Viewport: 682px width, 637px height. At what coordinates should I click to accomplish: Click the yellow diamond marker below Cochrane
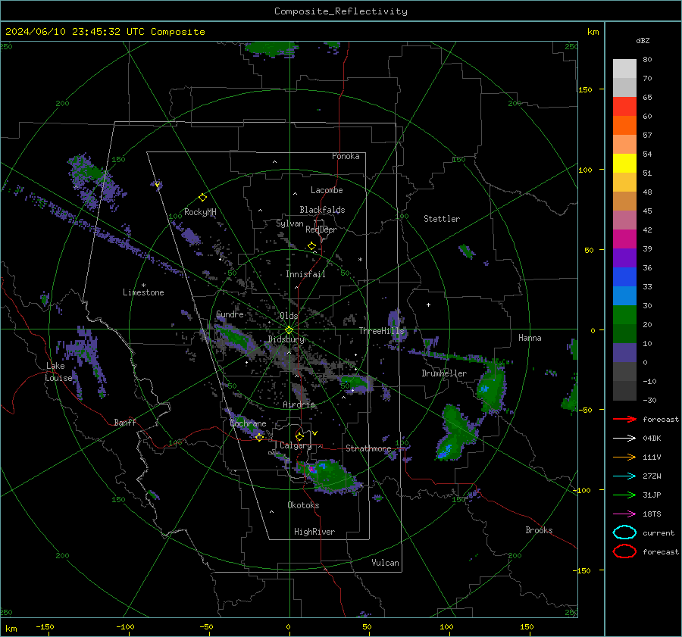(259, 437)
